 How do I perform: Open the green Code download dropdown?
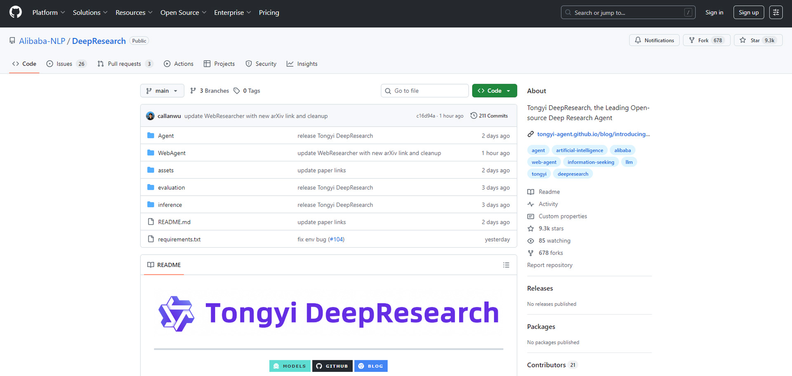click(494, 91)
